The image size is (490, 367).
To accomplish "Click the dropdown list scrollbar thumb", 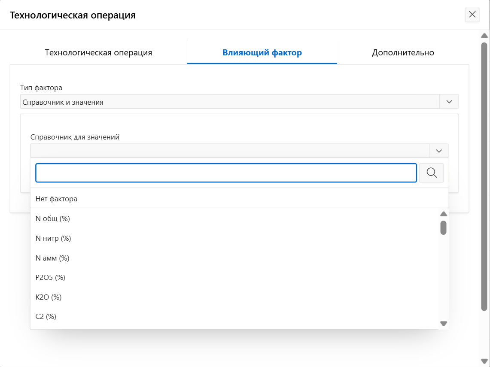I will tap(444, 227).
